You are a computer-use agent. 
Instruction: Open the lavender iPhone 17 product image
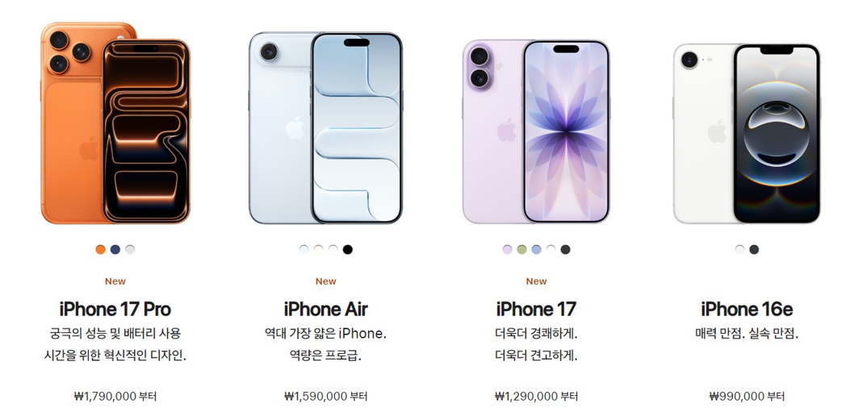[x=536, y=131]
